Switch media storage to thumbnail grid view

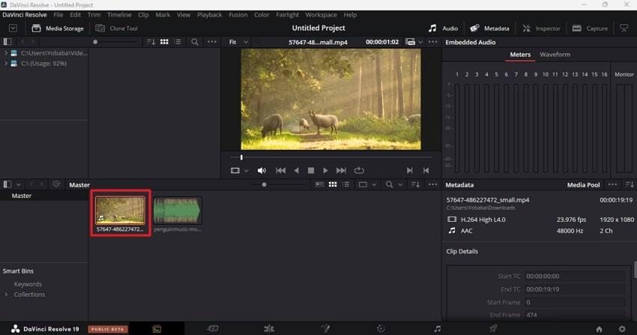click(x=164, y=42)
